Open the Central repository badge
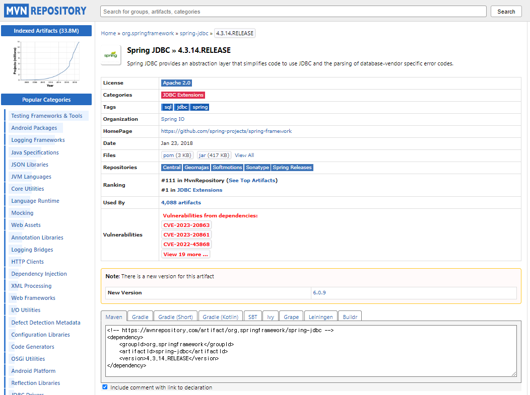 172,168
